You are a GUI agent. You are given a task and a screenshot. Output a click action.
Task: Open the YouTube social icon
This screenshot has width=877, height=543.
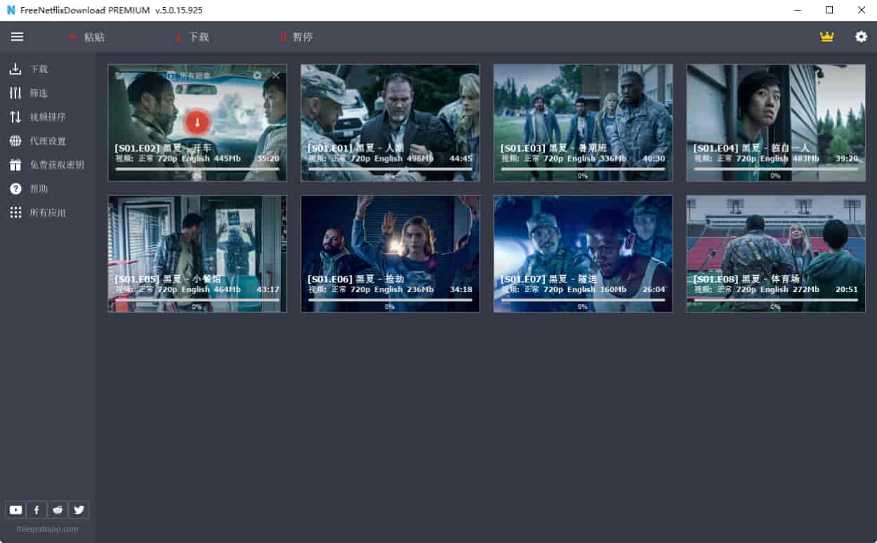tap(15, 510)
